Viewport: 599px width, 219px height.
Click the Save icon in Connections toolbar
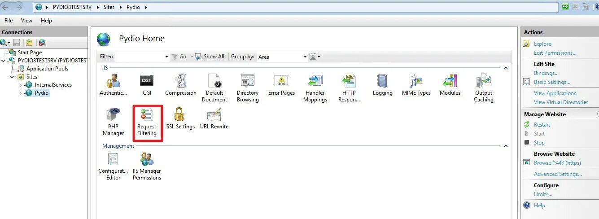[x=17, y=43]
